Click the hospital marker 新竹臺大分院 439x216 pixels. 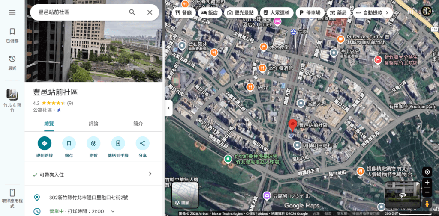[x=378, y=59]
